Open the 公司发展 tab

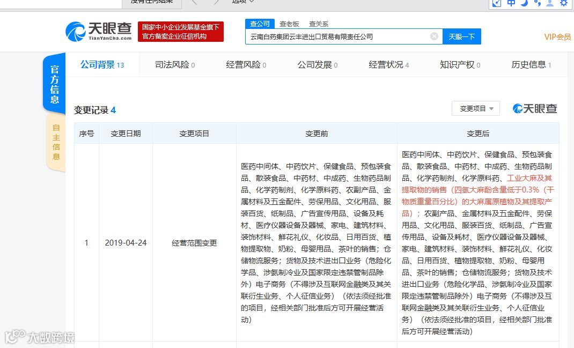[x=318, y=65]
